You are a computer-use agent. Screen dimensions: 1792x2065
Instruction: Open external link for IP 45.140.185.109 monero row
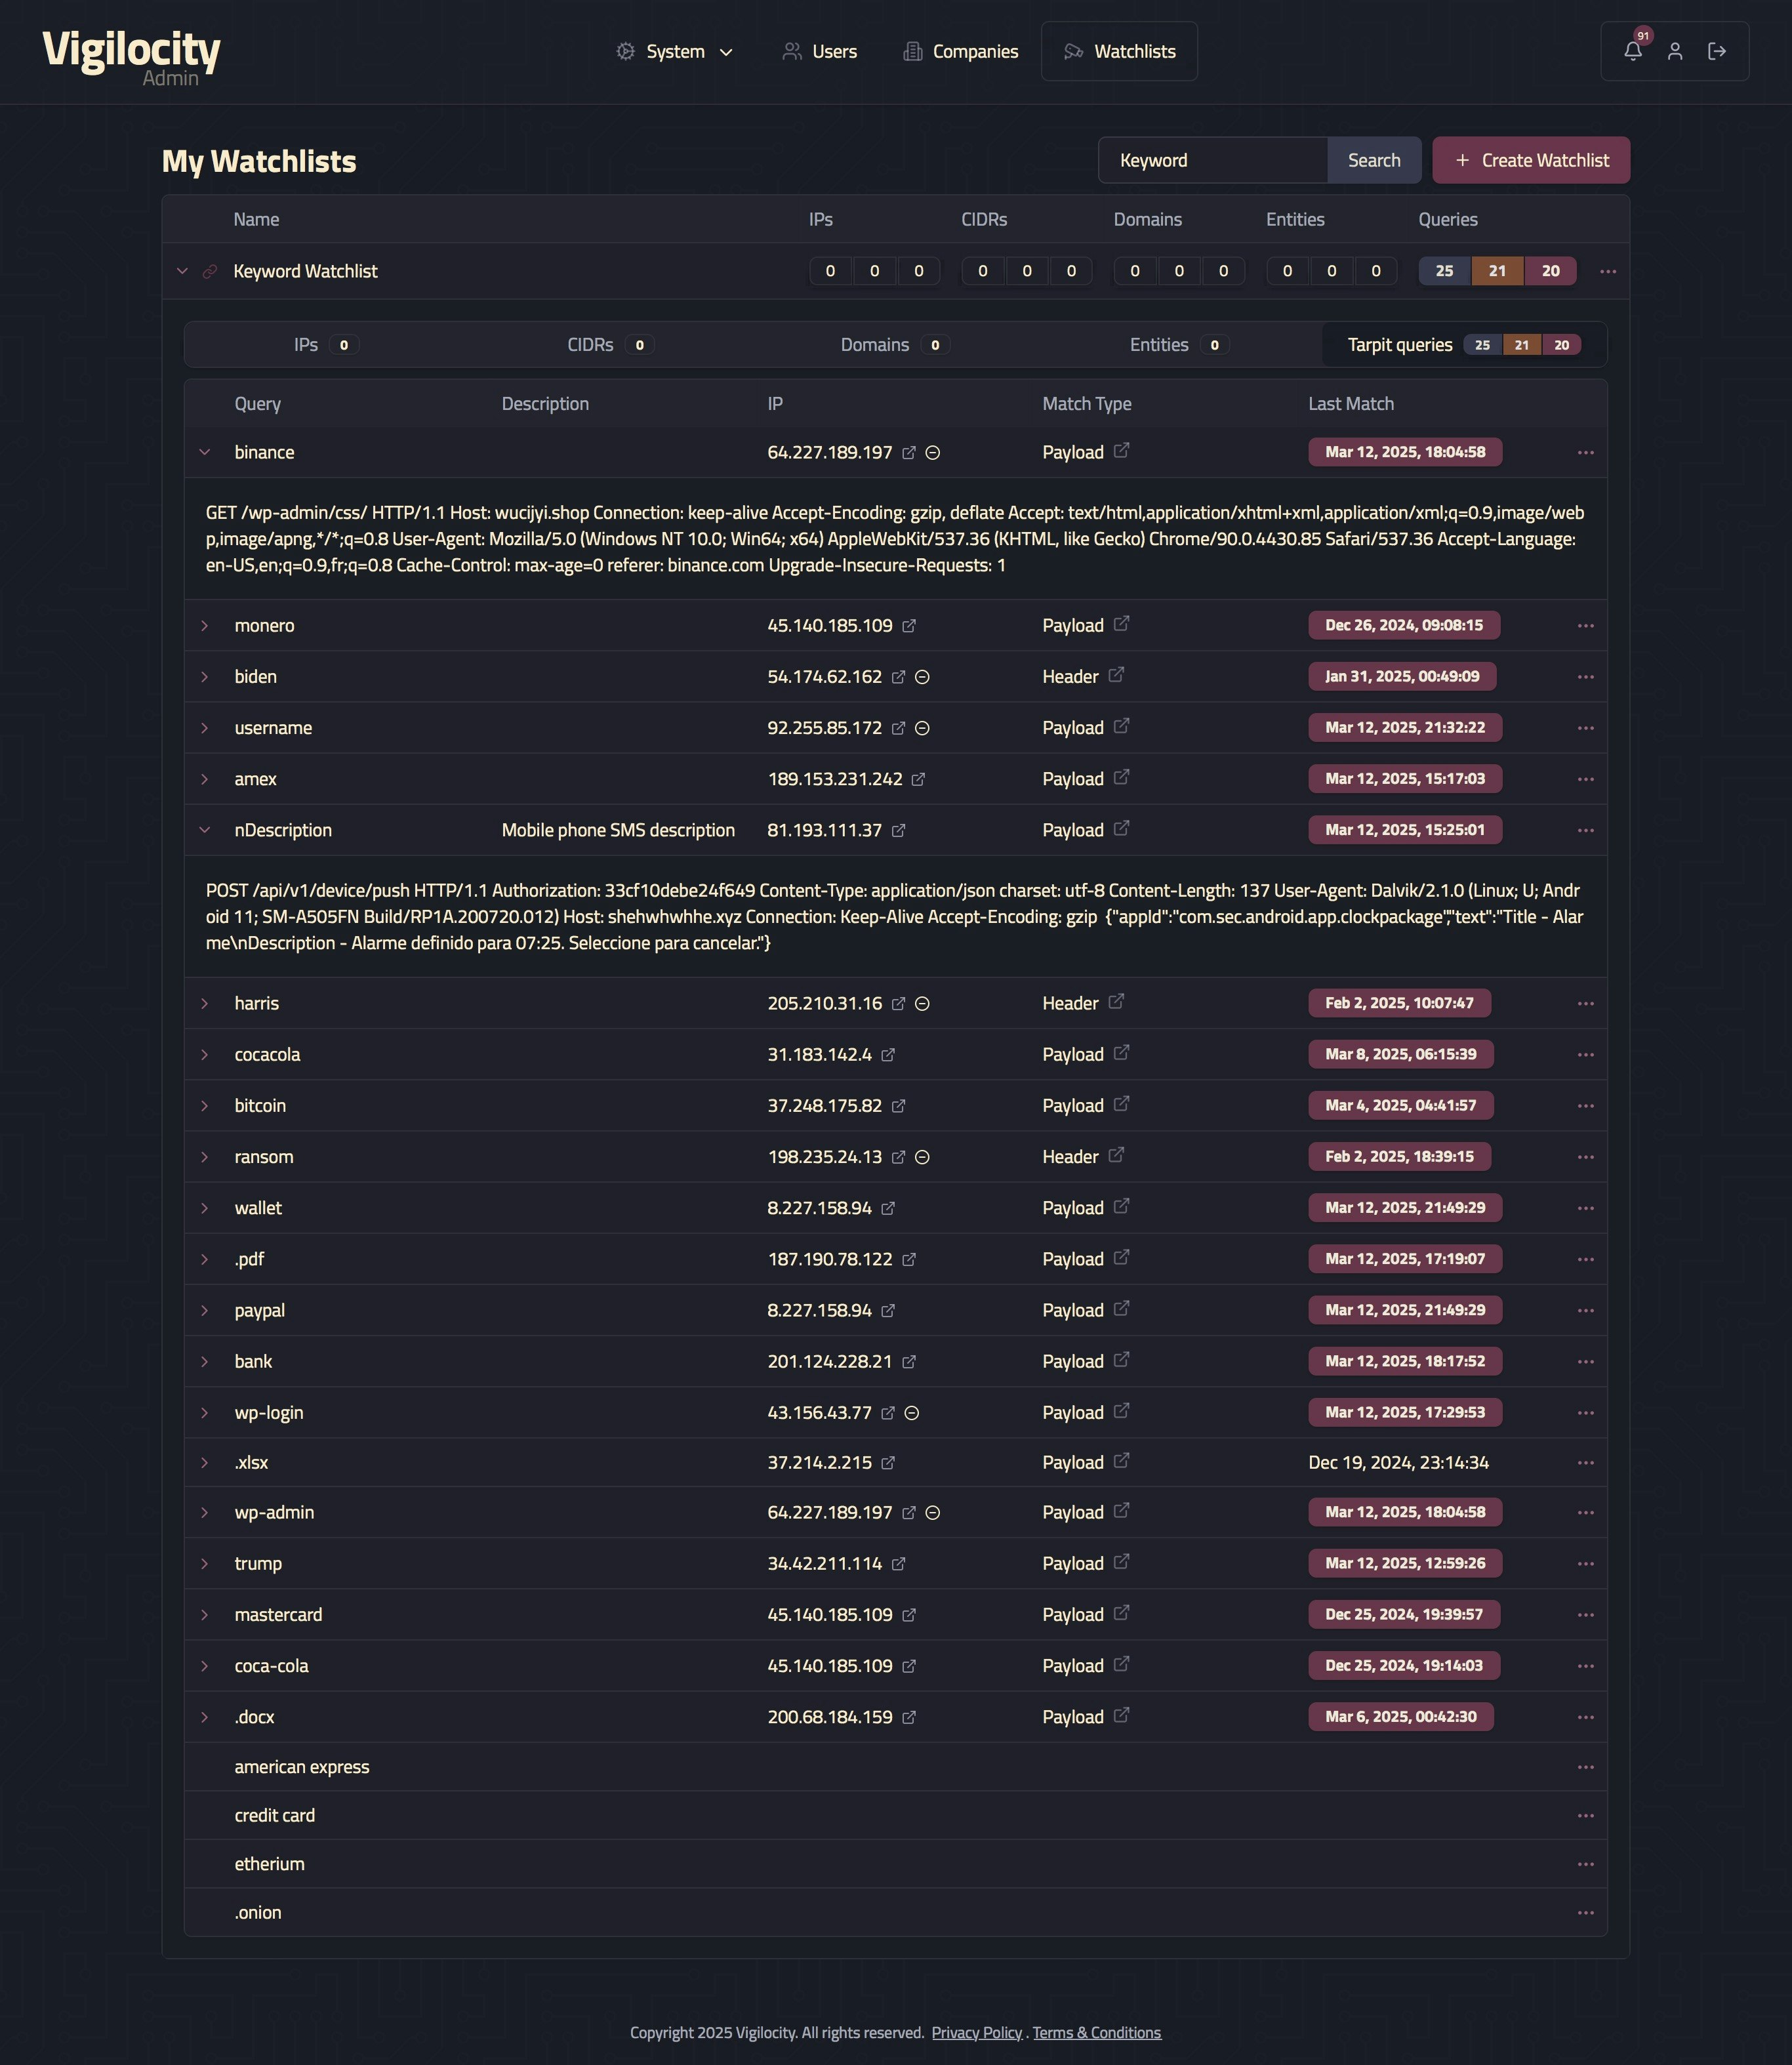(x=909, y=626)
